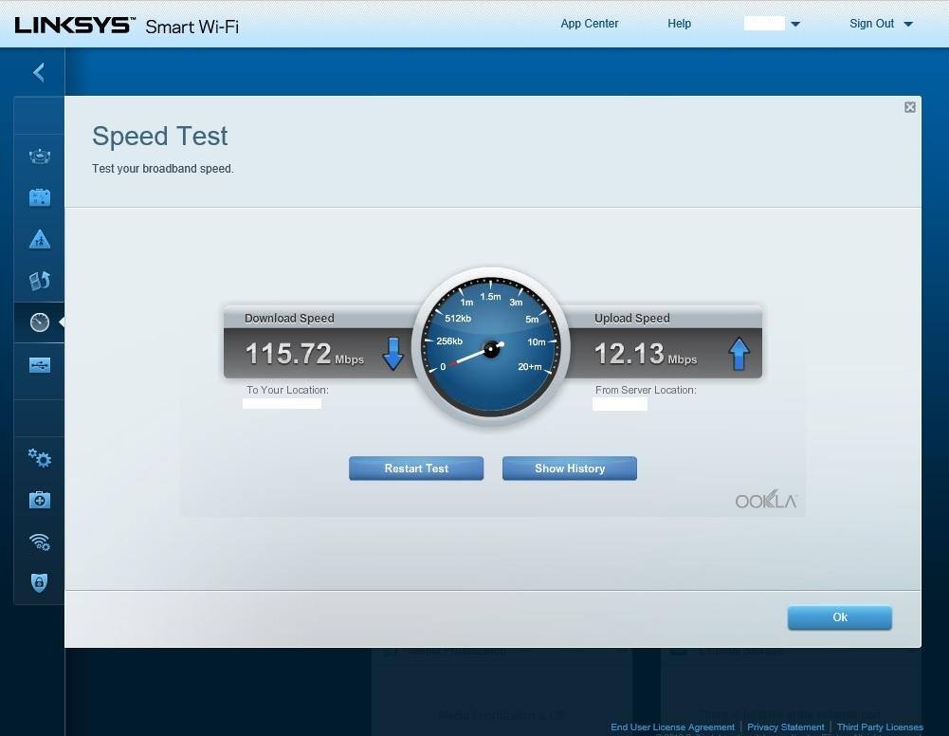The height and width of the screenshot is (736, 949).
Task: Open Media Prioritization from the sidebar
Action: 39,281
